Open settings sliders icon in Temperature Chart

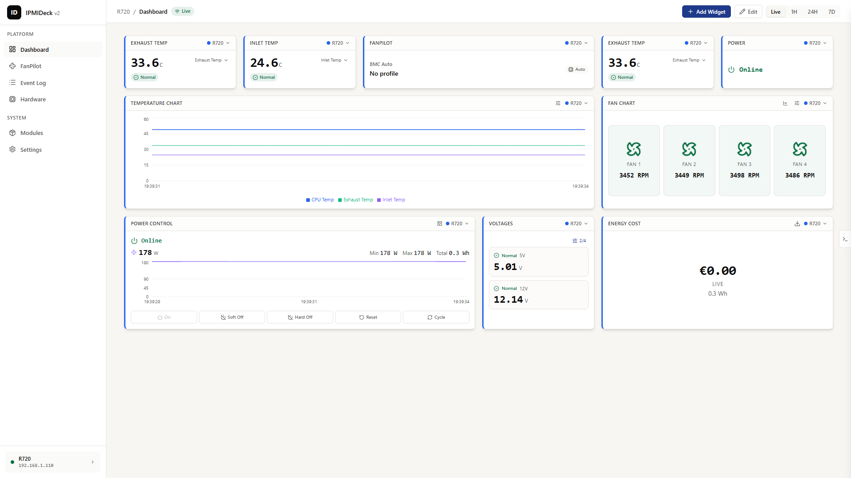(558, 103)
